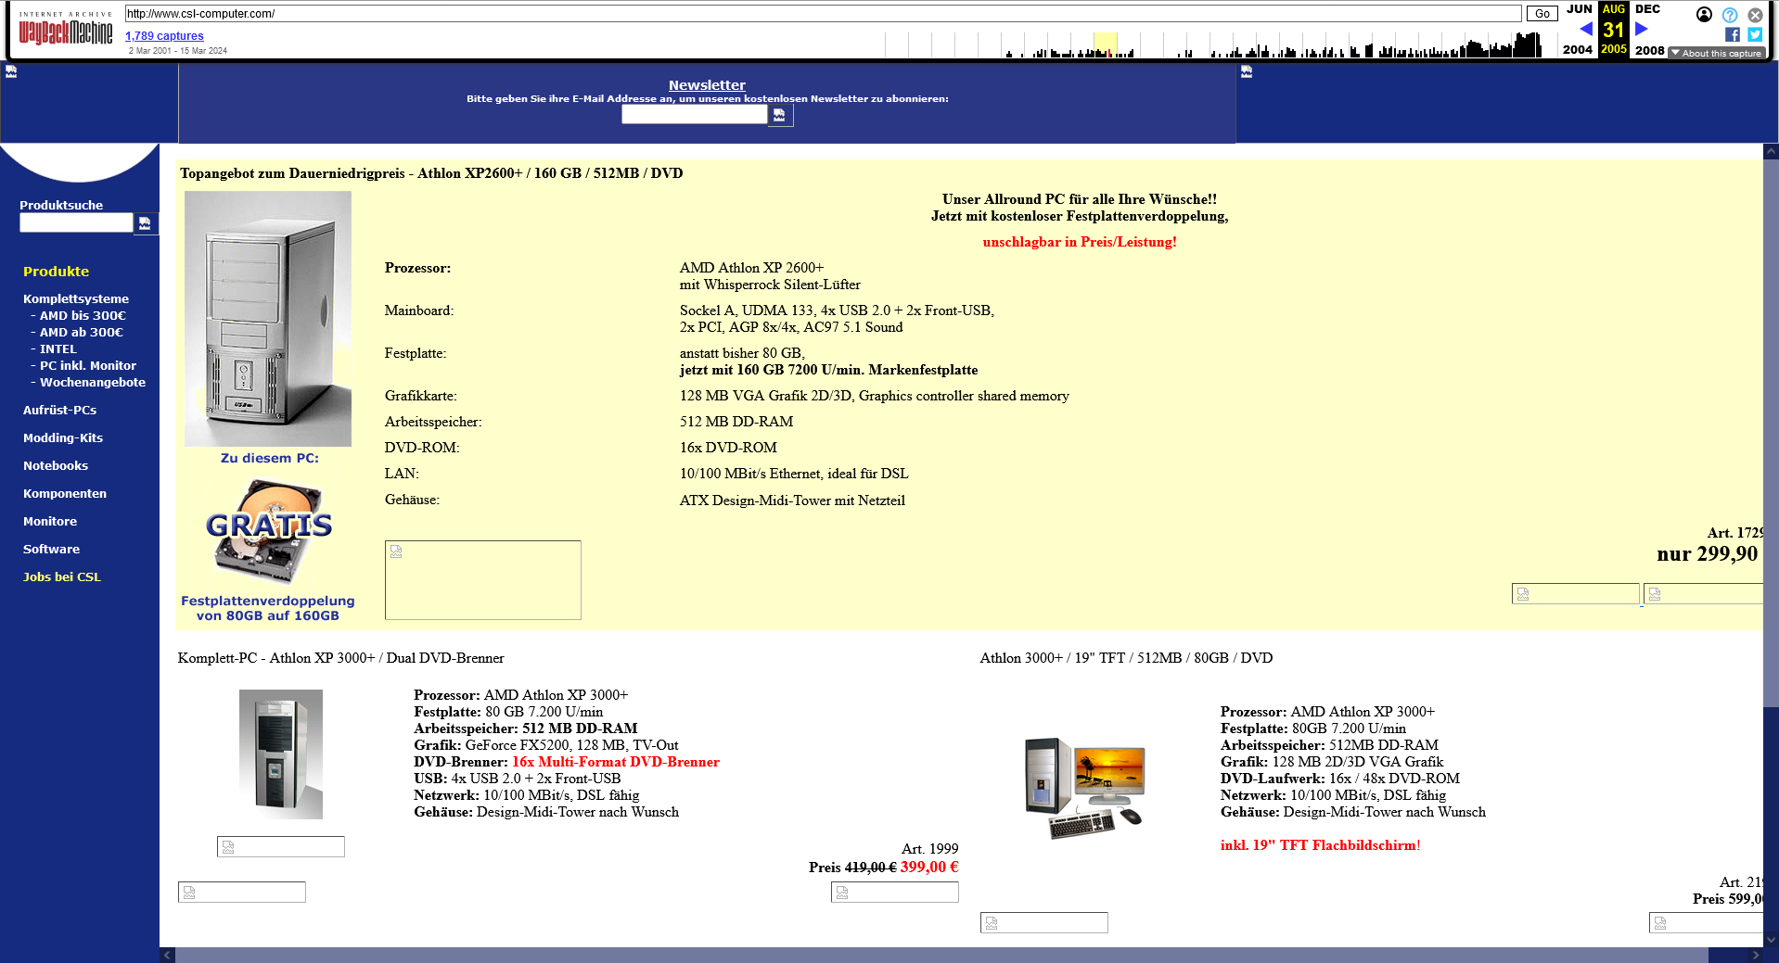Click the highlighted 2005 capture timeline marker
The height and width of the screenshot is (963, 1779).
point(1105,45)
